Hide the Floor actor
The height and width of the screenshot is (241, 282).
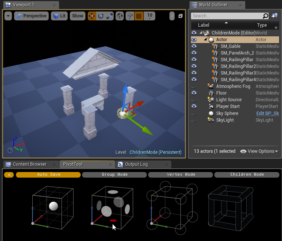tap(194, 93)
